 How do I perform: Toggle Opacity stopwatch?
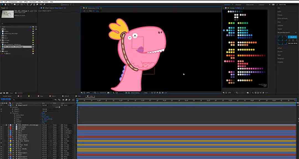click(14, 123)
